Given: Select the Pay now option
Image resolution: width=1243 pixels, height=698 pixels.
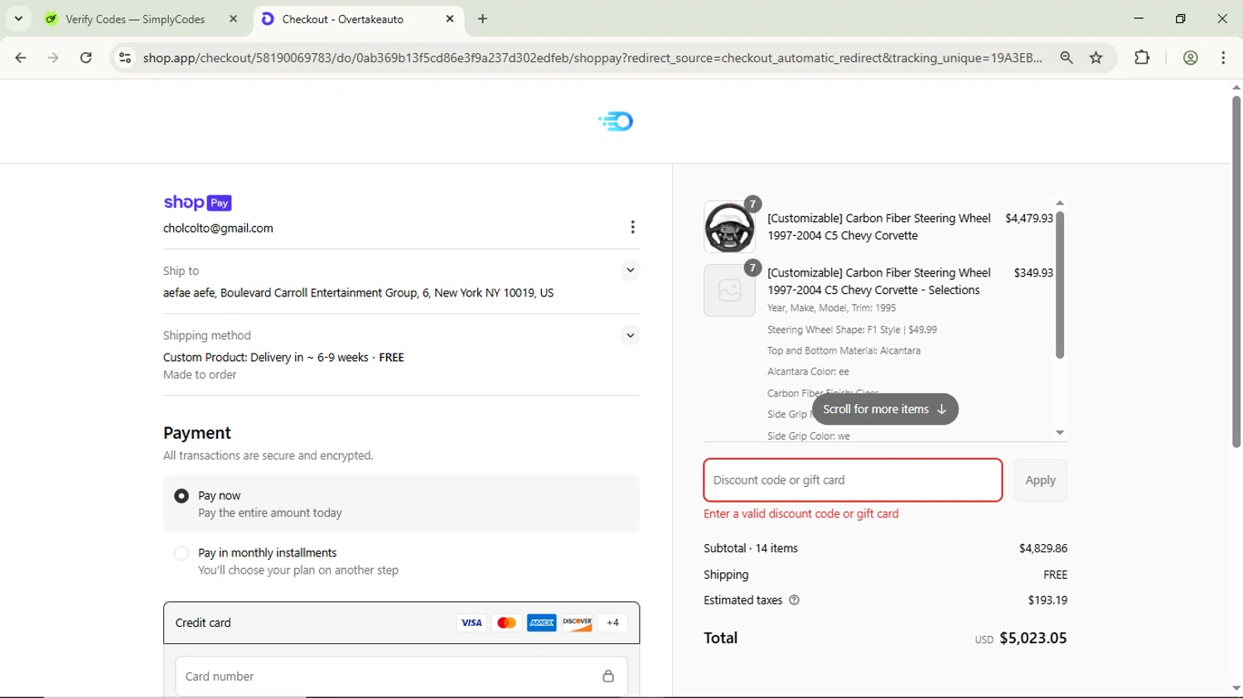Looking at the screenshot, I should click(181, 496).
